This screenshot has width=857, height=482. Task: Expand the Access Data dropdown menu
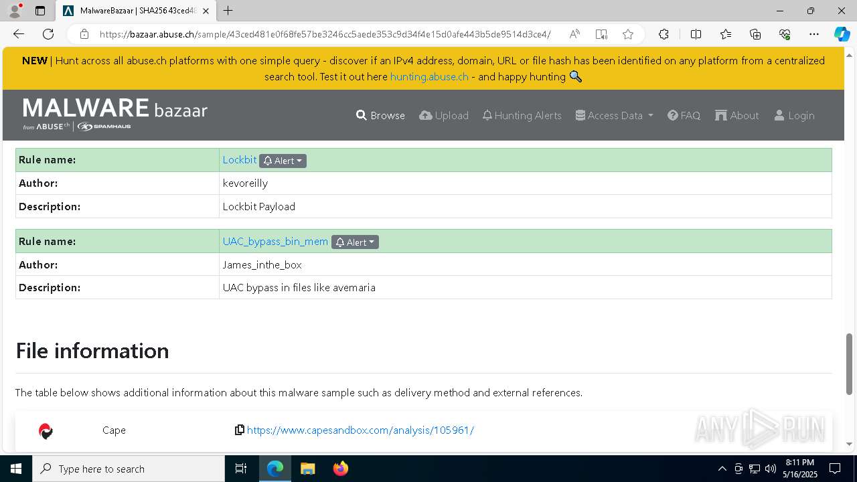coord(614,115)
